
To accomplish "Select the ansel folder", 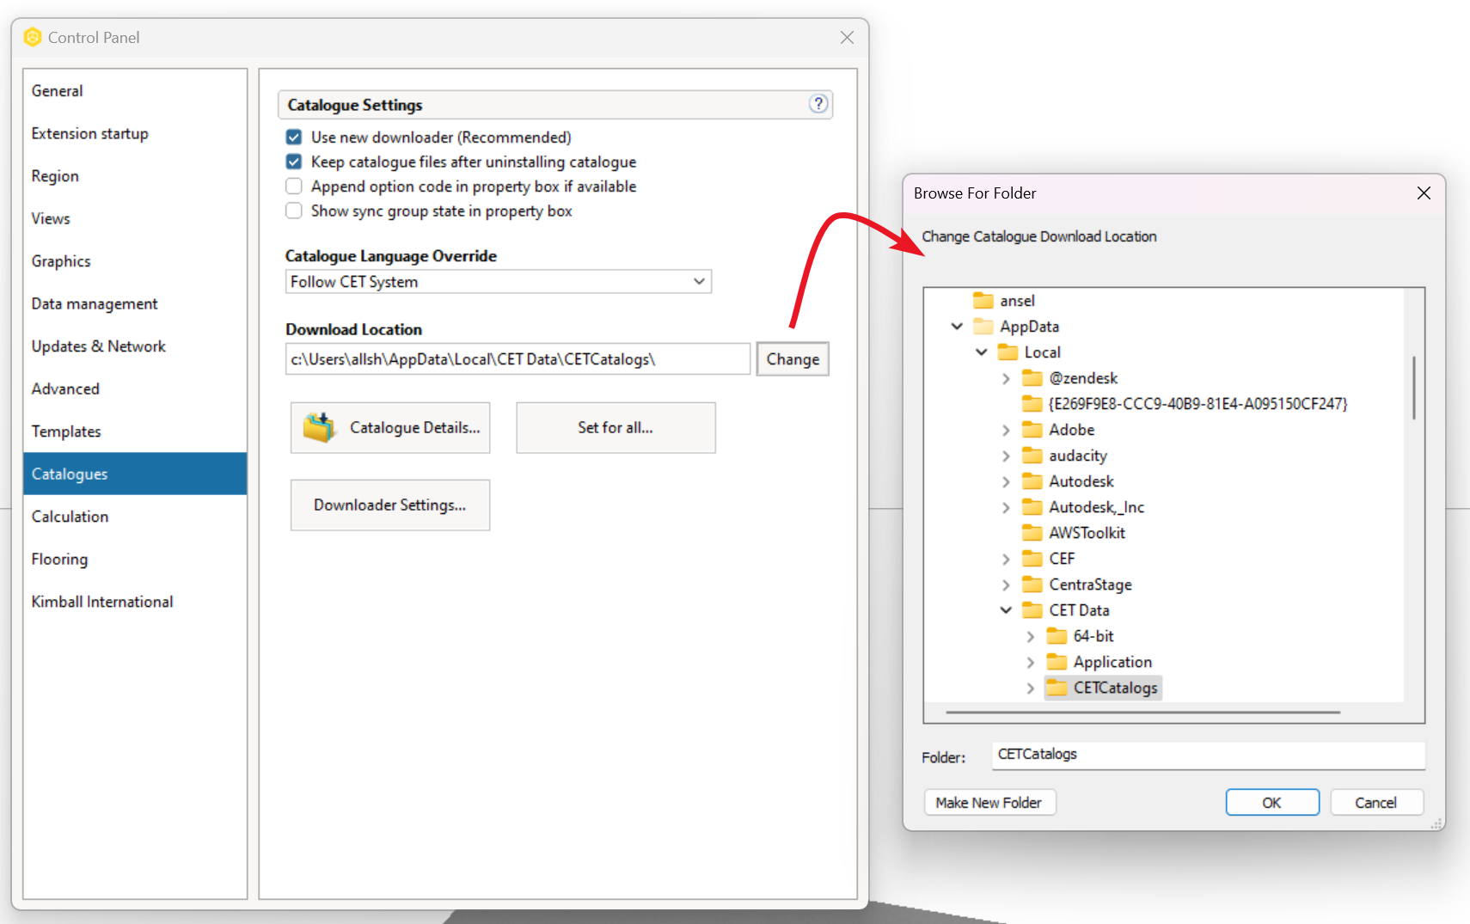I will (1015, 300).
